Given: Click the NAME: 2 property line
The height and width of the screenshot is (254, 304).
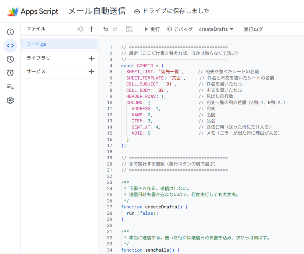Looking at the screenshot, I should 142,115.
